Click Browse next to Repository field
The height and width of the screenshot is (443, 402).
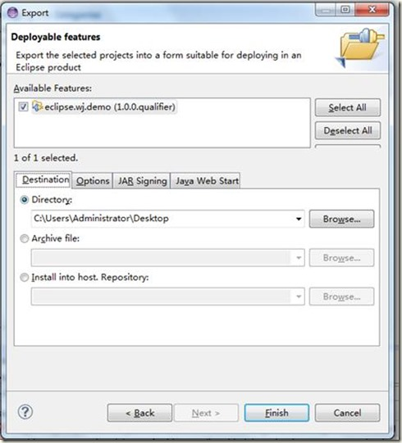point(341,296)
